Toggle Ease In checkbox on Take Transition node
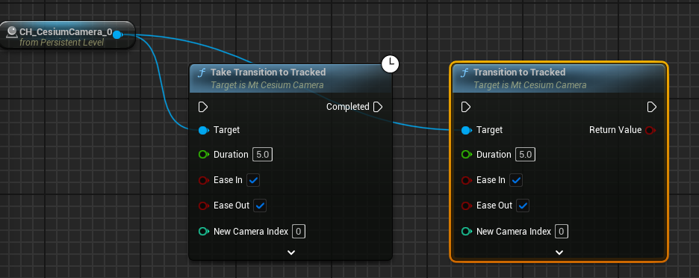 [x=253, y=180]
